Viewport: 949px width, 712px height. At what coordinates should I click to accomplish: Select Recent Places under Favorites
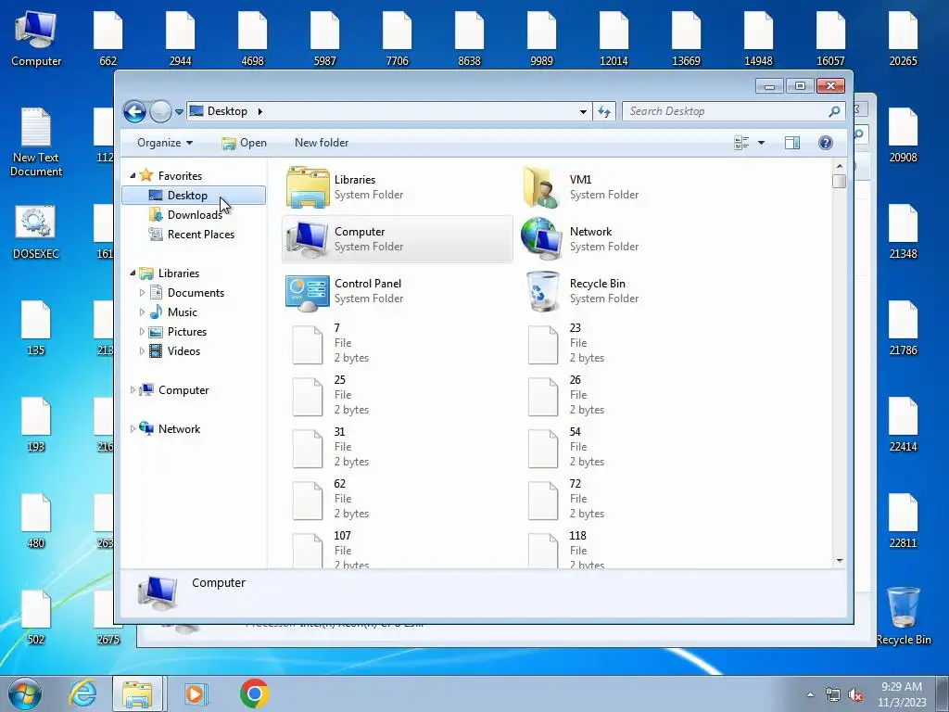[200, 235]
